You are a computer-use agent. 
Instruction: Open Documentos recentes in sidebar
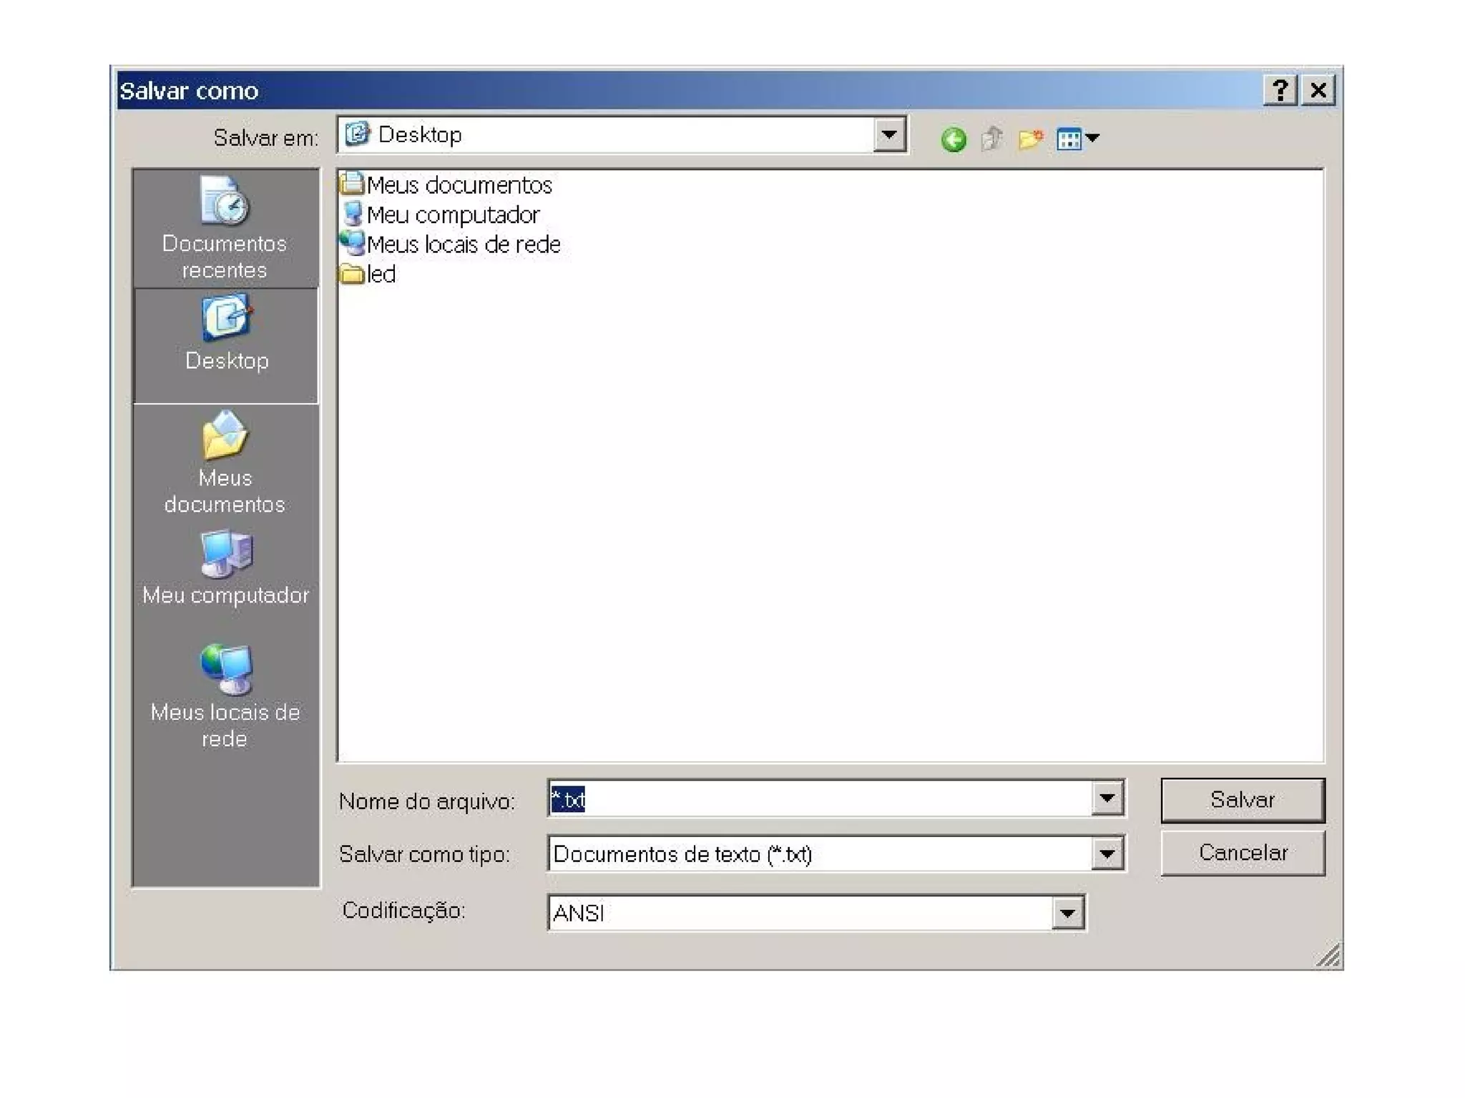pyautogui.click(x=225, y=229)
